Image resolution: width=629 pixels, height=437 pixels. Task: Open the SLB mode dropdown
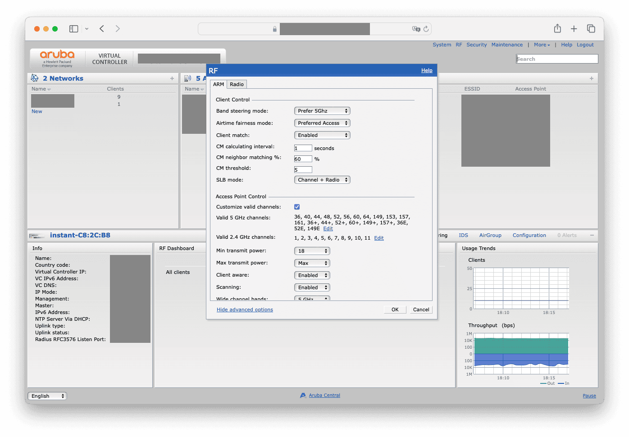coord(322,180)
